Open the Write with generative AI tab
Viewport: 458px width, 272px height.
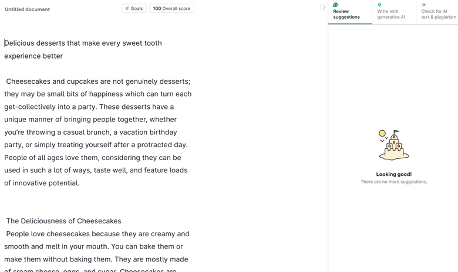tap(391, 14)
